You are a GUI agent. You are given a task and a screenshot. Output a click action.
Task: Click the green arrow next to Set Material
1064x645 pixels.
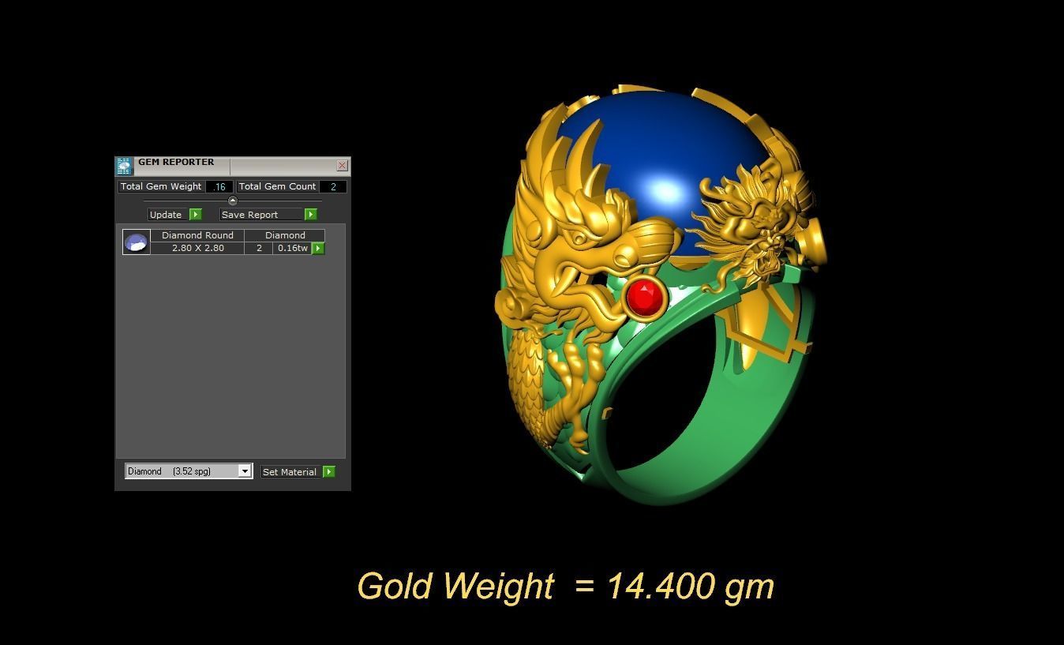pos(329,472)
